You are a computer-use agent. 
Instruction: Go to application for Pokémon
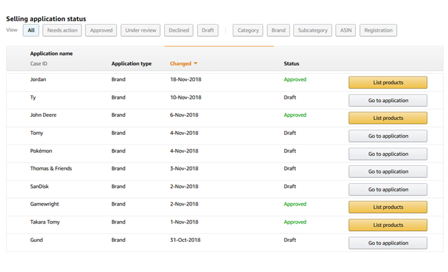tap(387, 154)
